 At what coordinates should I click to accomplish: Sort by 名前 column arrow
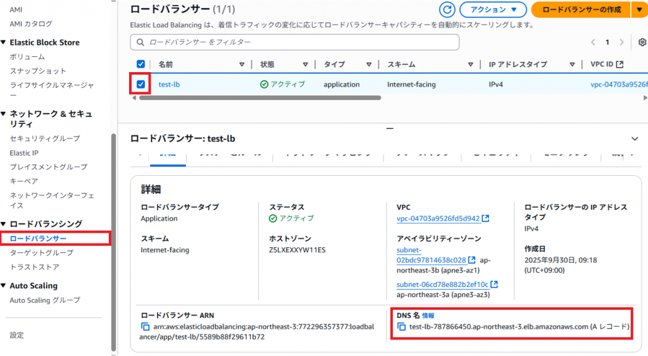(x=242, y=64)
